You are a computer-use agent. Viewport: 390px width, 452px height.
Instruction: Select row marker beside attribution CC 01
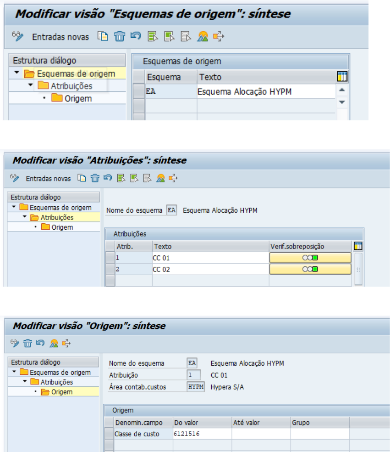coord(110,258)
